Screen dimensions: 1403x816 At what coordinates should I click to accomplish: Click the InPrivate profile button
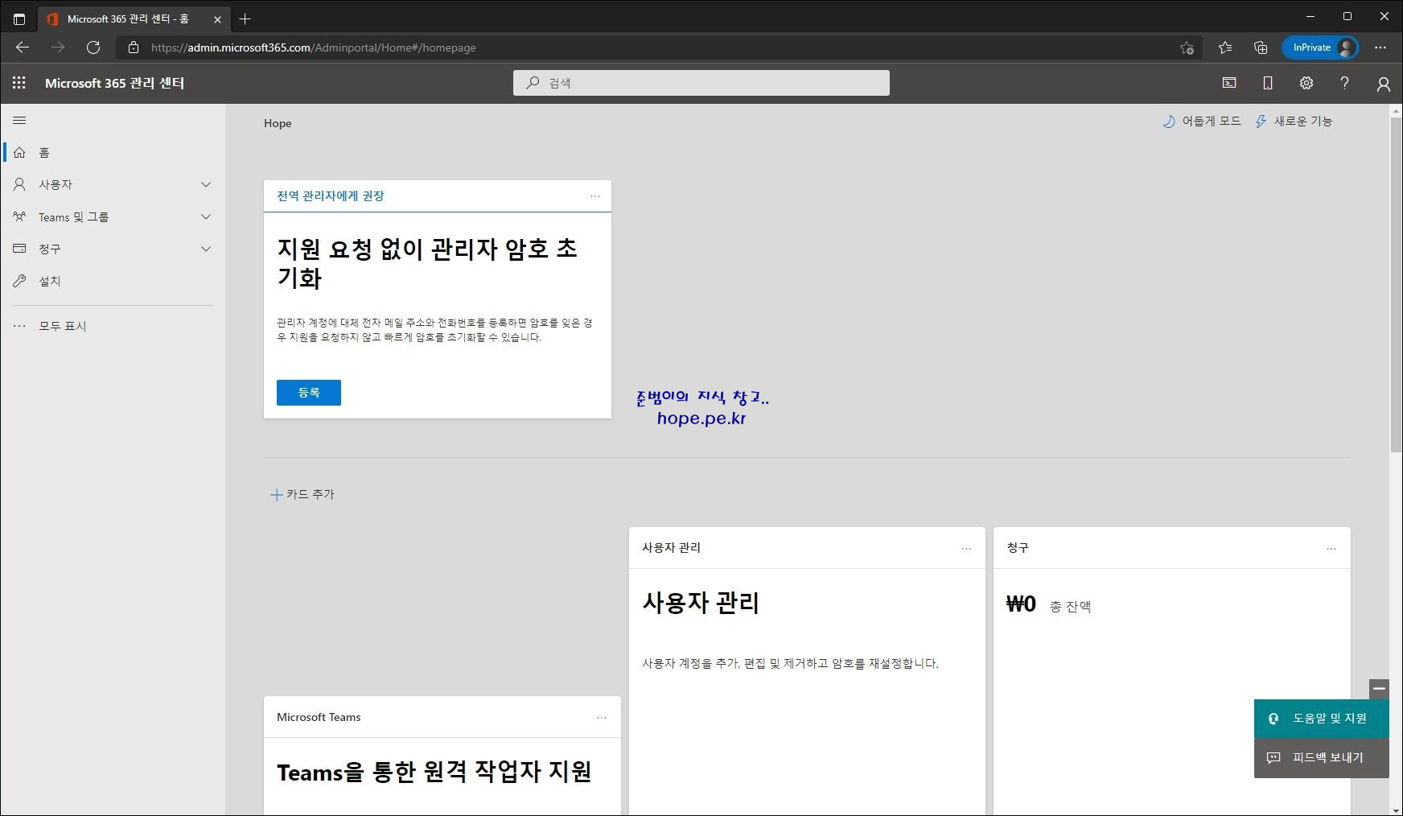1321,47
